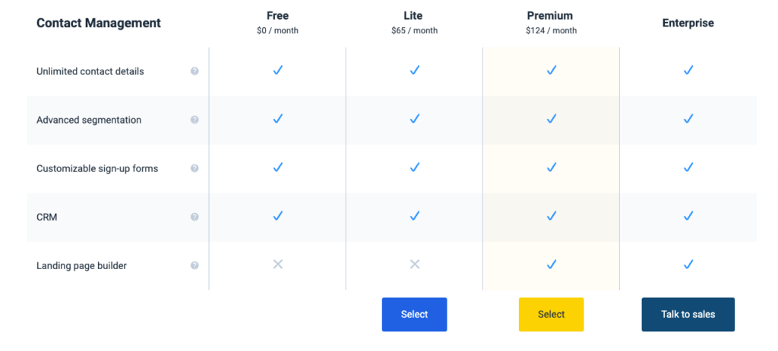The width and height of the screenshot is (778, 351).
Task: Click Premium checkmark for Landing page builder
Action: (552, 265)
